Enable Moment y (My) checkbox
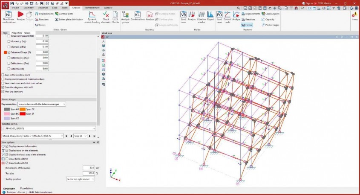This screenshot has width=360, height=195. click(x=9, y=41)
